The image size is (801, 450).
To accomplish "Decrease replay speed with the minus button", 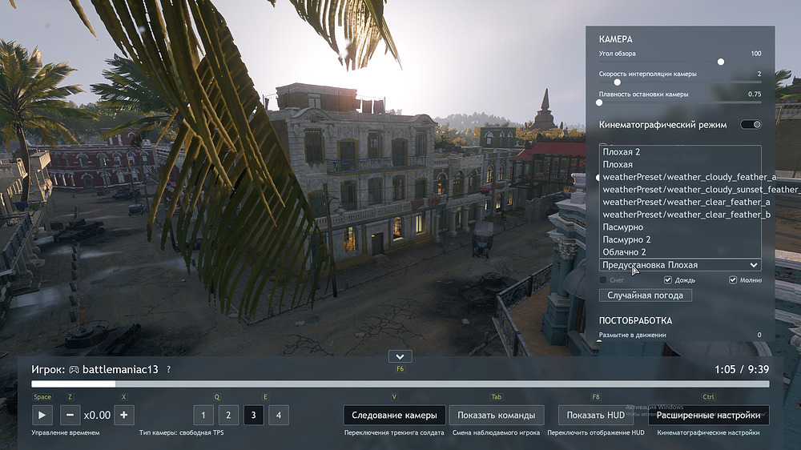I will (x=70, y=416).
